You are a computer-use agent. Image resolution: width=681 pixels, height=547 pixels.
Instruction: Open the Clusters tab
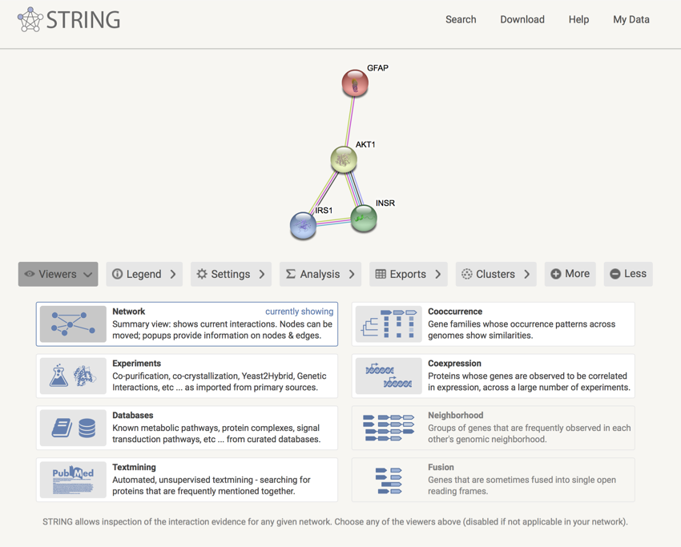pos(496,274)
